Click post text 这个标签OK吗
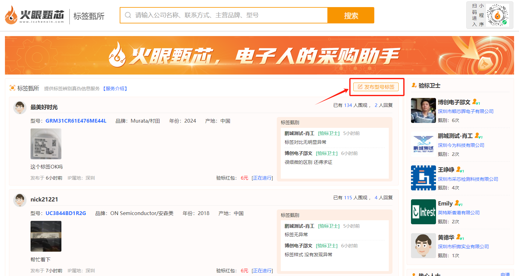The width and height of the screenshot is (519, 276). (47, 167)
